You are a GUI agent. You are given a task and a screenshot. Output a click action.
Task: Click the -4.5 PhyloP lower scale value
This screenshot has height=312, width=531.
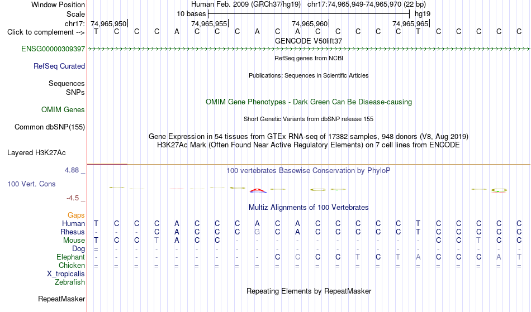coord(73,198)
